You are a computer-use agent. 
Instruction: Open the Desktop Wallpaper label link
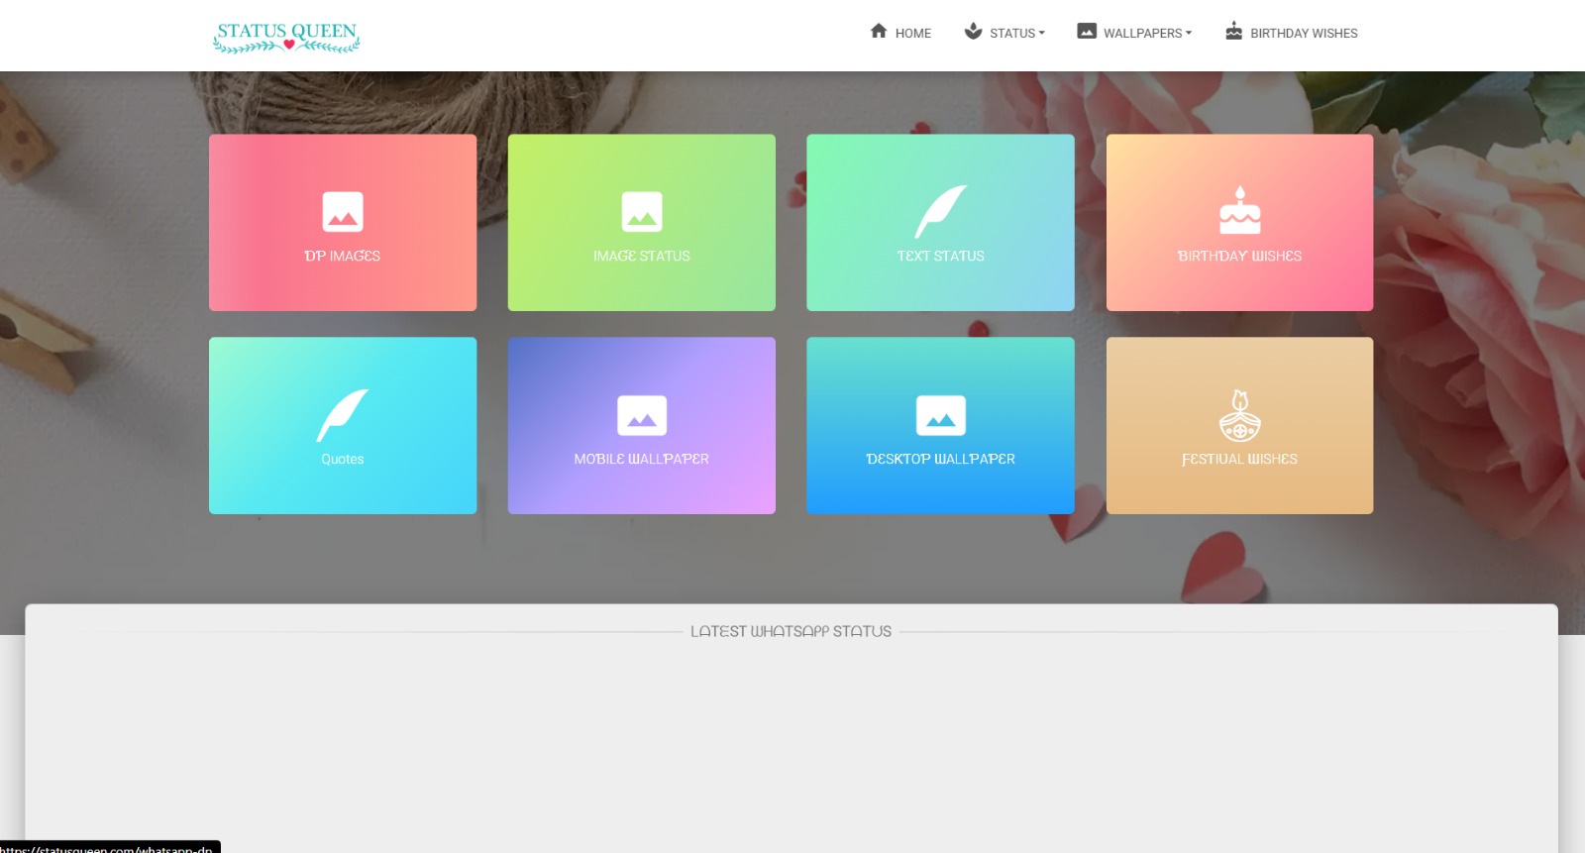[x=940, y=460]
